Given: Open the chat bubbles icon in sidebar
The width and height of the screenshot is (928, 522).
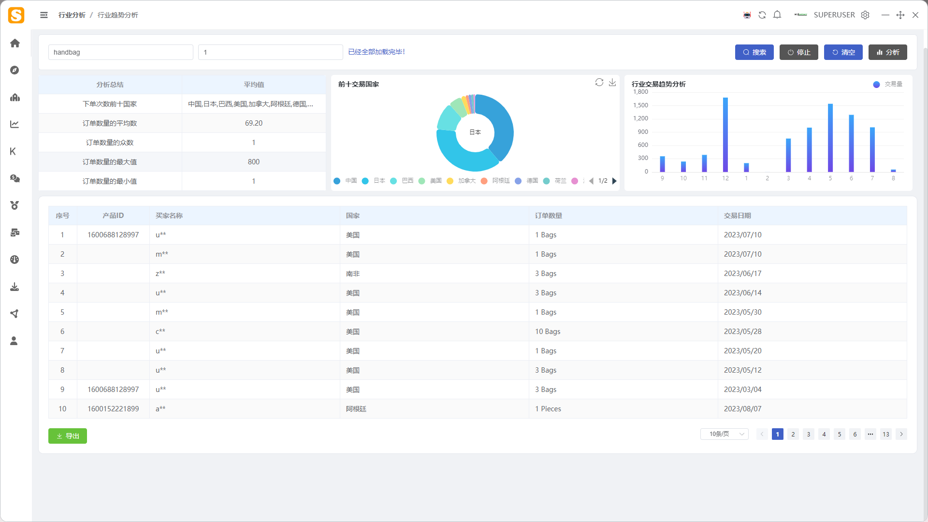Looking at the screenshot, I should pyautogui.click(x=15, y=179).
